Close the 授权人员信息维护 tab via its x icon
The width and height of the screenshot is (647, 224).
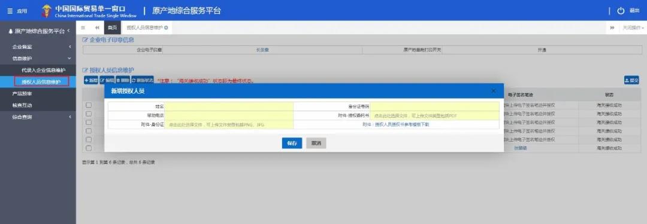point(166,27)
